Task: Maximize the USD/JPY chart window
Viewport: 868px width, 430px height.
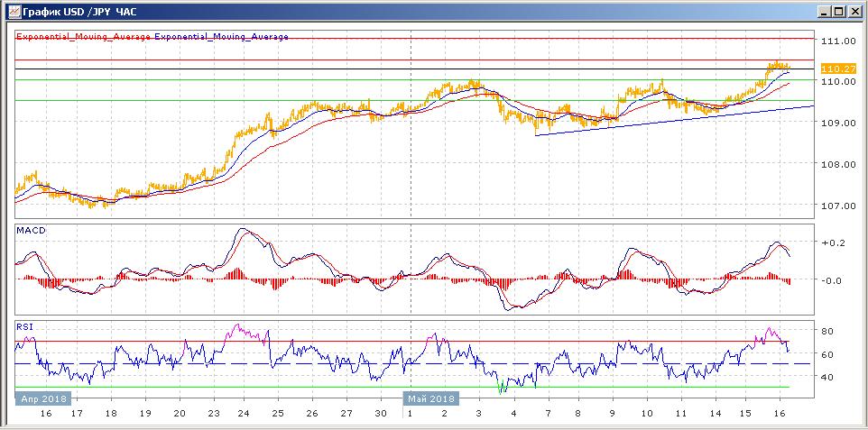Action: 839,11
